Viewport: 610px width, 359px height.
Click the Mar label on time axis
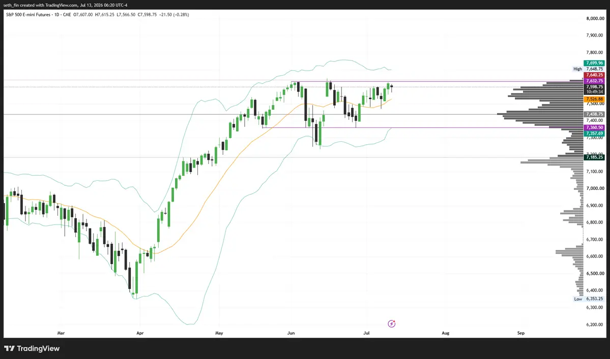pyautogui.click(x=61, y=333)
